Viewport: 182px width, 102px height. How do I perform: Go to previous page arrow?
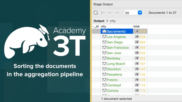click(110, 12)
